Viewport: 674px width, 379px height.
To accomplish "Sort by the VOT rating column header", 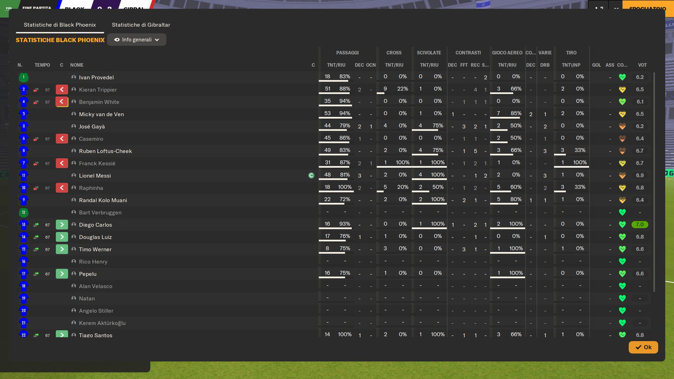I will point(642,65).
